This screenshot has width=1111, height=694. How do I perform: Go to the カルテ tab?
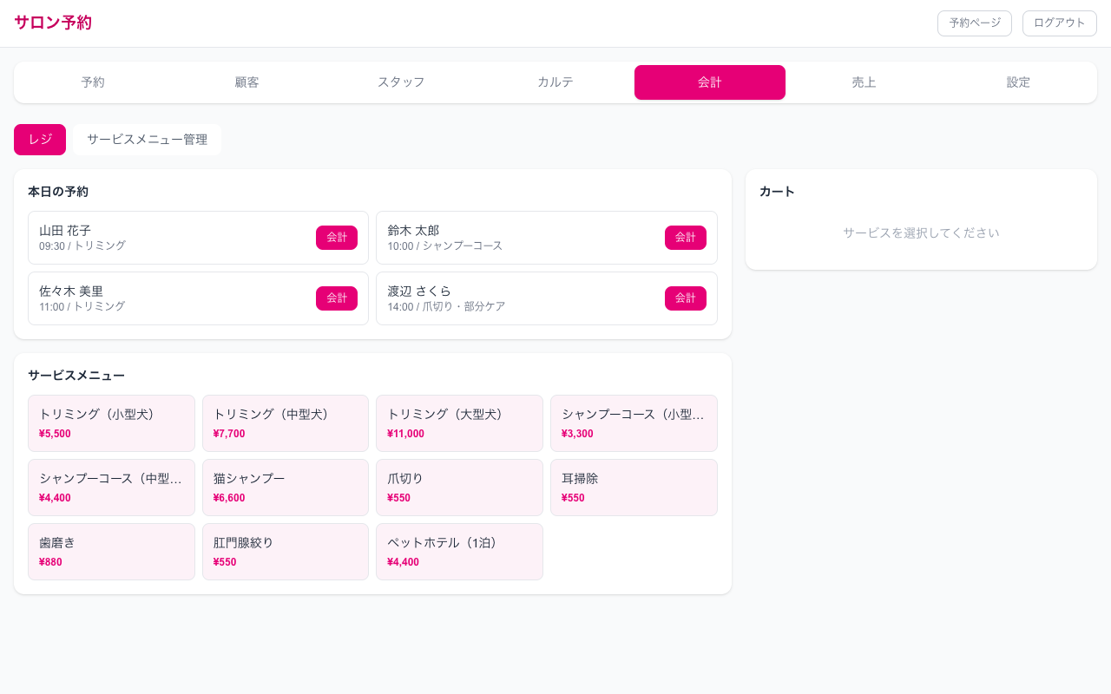pyautogui.click(x=555, y=82)
